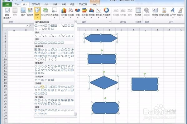
Task: Select column header K
Action: click(133, 30)
